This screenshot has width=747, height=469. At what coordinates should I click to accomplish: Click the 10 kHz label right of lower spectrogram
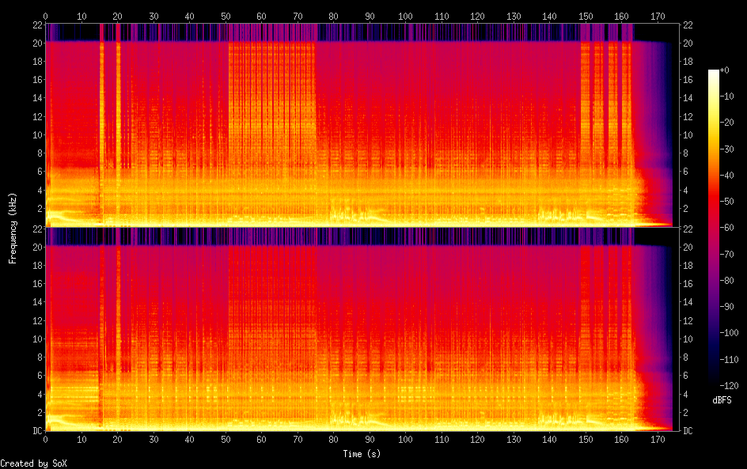point(688,339)
